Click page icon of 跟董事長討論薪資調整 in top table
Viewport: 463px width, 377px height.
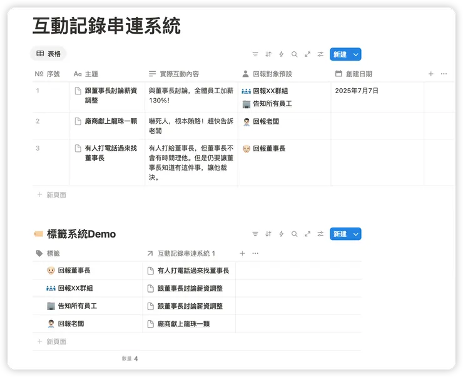click(78, 91)
